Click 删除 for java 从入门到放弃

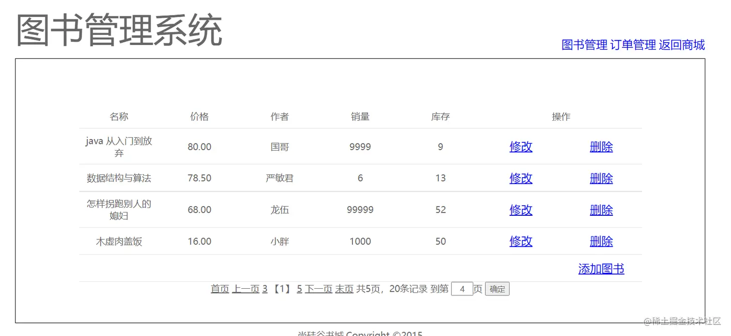pyautogui.click(x=601, y=147)
